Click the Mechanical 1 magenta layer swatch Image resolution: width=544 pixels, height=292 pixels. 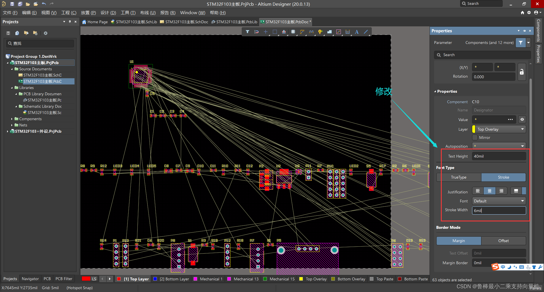[x=195, y=279]
